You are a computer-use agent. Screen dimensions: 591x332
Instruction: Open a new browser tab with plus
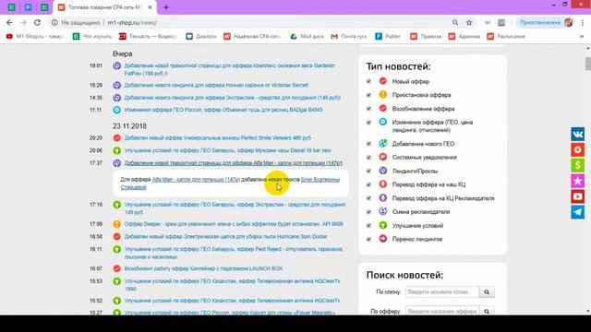coord(166,7)
